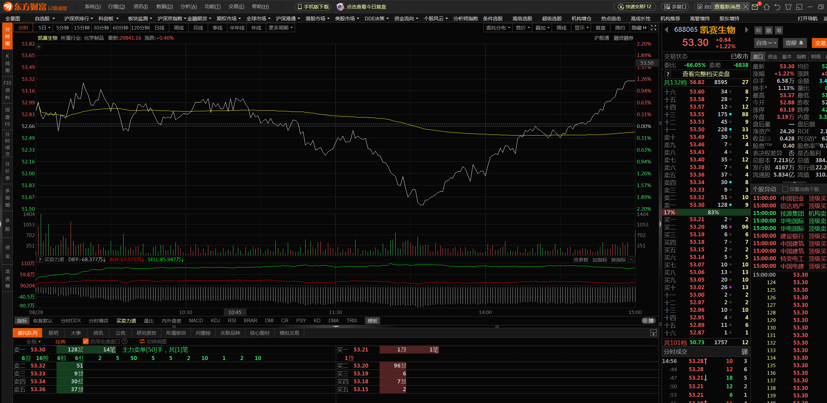Click 改参数 to edit indicator parameters
Viewport: 827px width, 403px height.
(581, 260)
